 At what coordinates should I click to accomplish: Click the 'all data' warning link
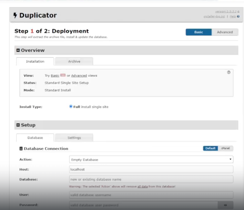(143, 187)
